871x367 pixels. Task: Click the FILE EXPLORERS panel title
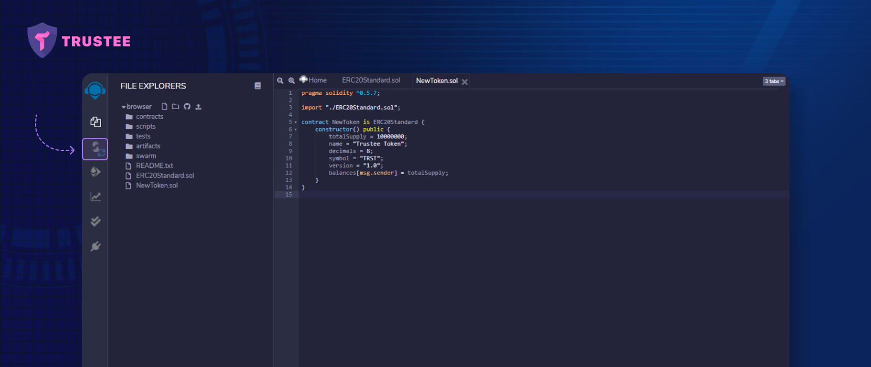coord(153,86)
